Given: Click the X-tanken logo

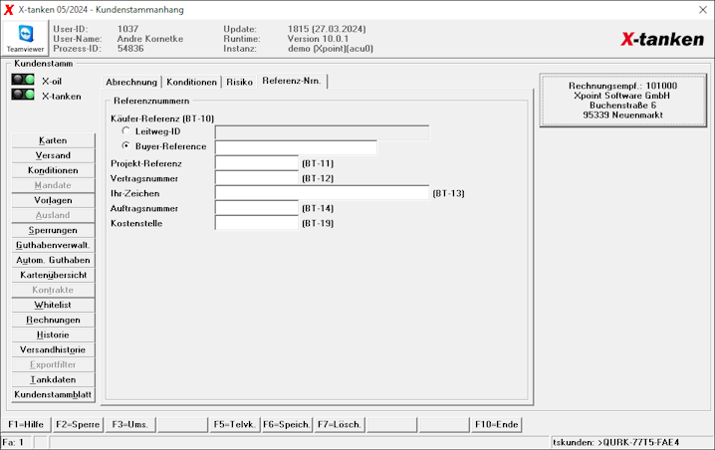Looking at the screenshot, I should point(662,39).
